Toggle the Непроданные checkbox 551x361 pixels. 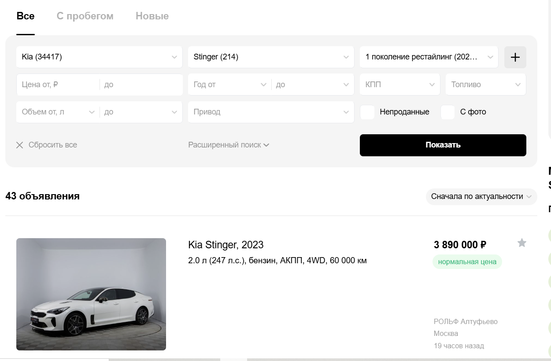(x=367, y=112)
